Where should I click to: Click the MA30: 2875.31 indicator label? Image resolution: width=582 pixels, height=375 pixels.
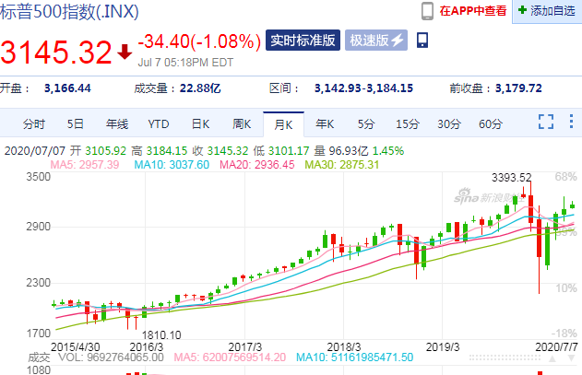point(342,165)
